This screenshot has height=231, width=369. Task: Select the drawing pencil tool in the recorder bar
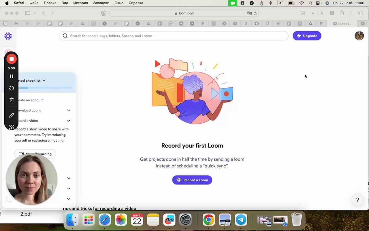[x=12, y=115]
